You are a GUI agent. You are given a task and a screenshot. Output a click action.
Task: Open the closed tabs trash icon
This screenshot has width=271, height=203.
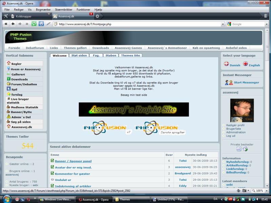click(x=266, y=16)
